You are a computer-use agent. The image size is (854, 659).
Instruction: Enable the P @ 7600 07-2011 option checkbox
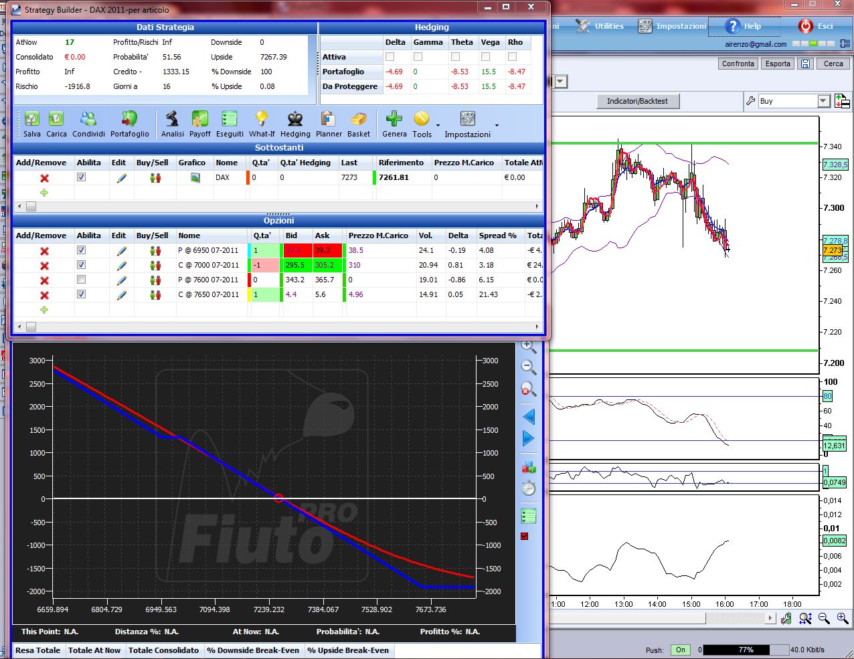(x=81, y=280)
